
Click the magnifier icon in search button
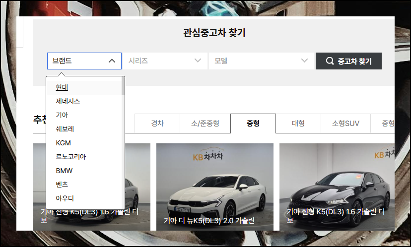pos(330,61)
